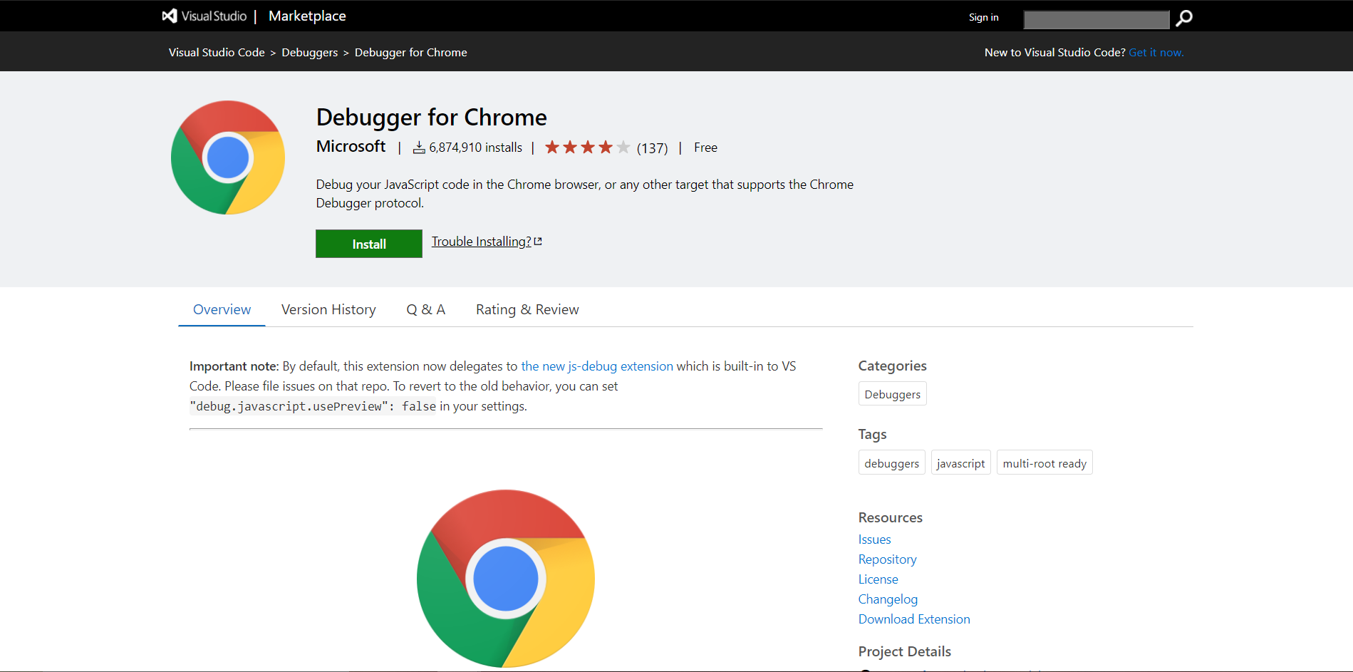
Task: Click the Chrome extension logo in header
Action: (228, 157)
